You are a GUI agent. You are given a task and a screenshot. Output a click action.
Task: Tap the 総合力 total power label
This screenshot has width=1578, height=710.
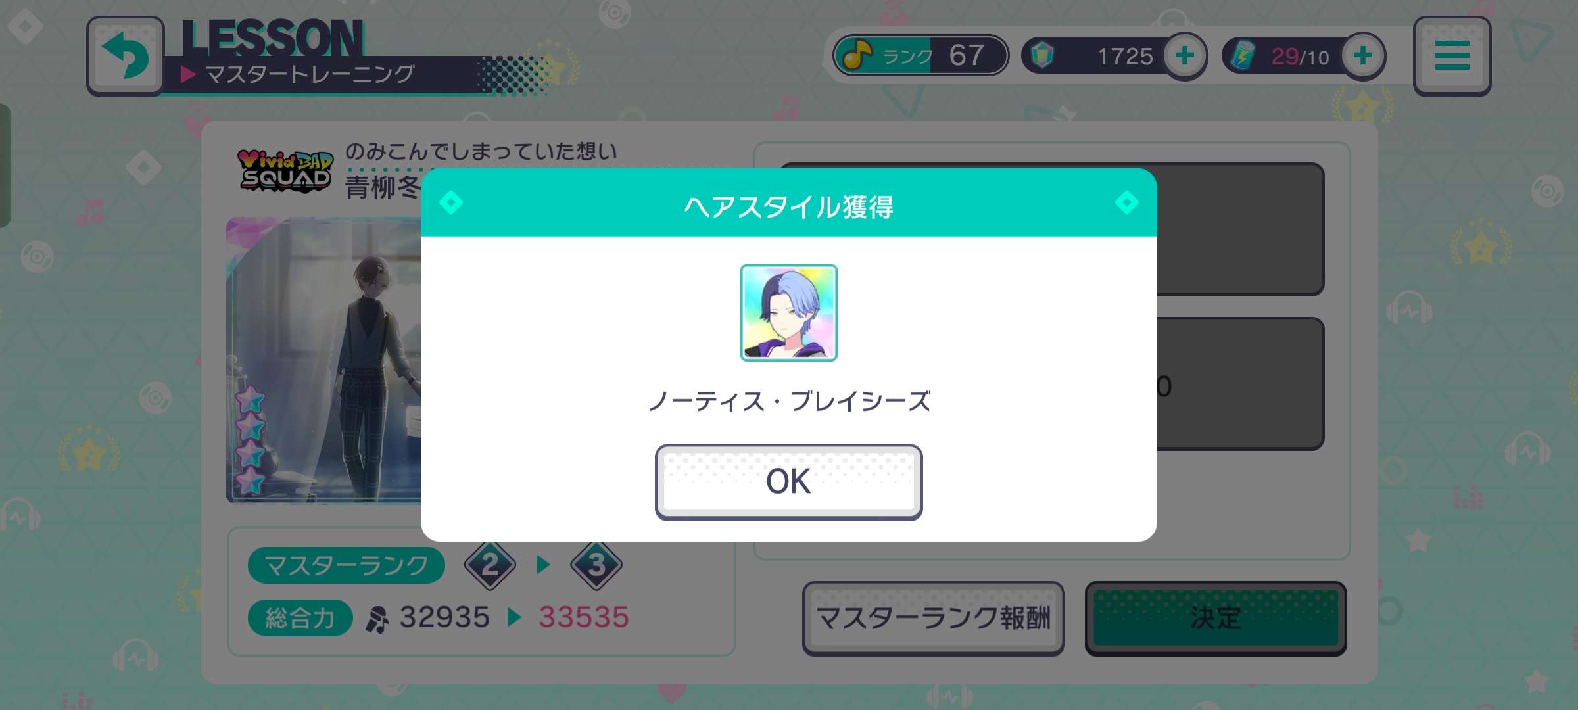(x=300, y=618)
